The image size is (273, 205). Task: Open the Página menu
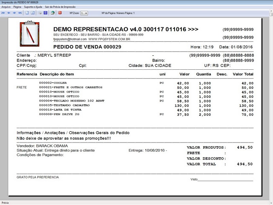[17, 7]
